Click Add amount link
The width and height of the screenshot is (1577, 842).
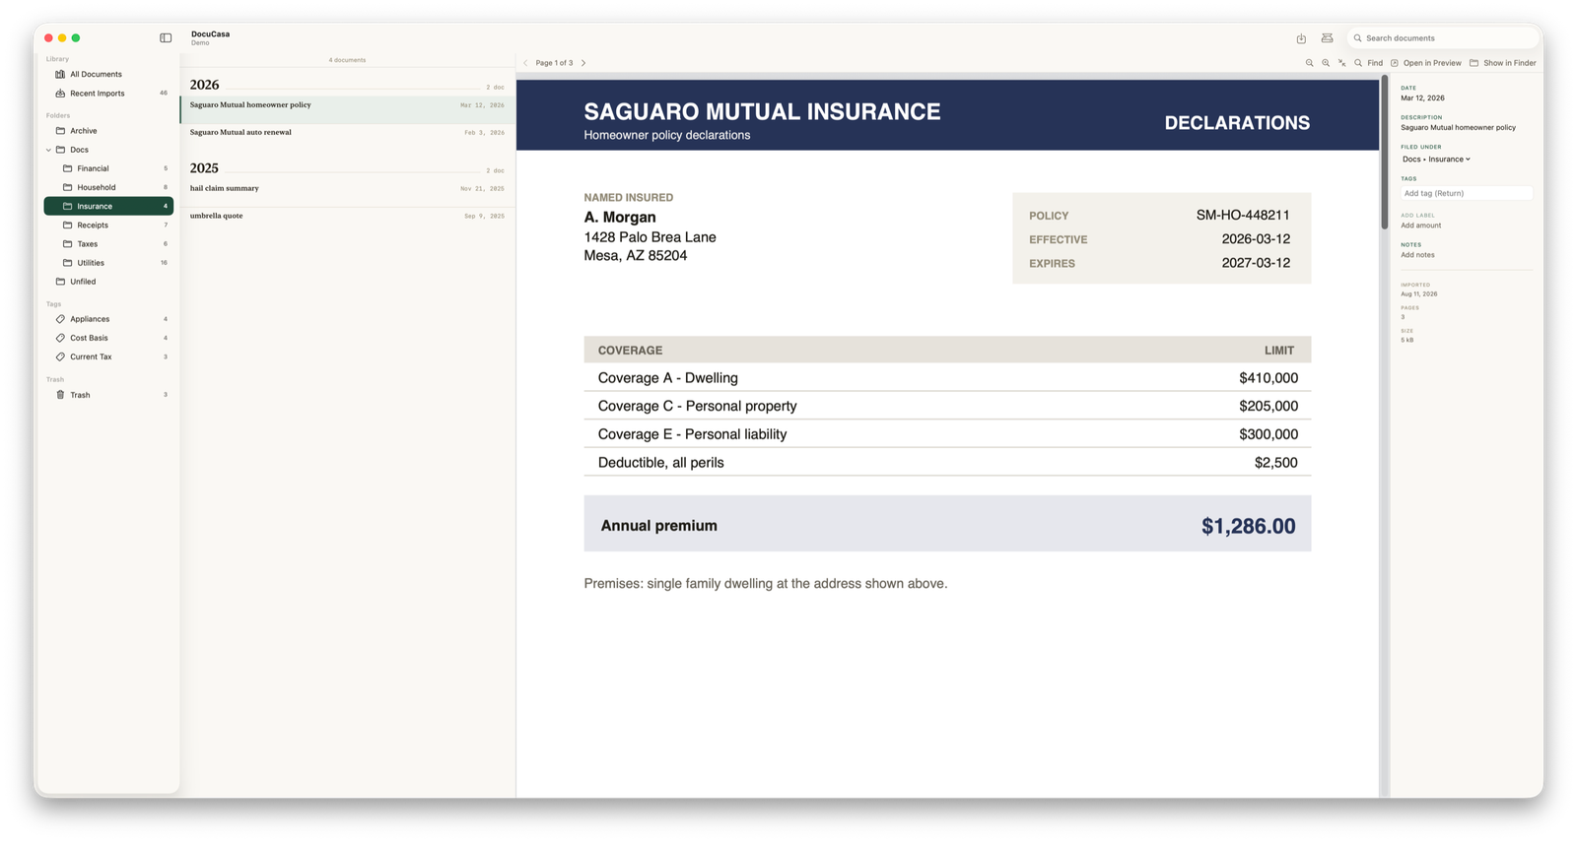point(1420,226)
